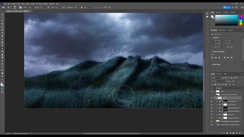Switch to the Swatches tab
The width and height of the screenshot is (244, 137).
click(x=218, y=12)
